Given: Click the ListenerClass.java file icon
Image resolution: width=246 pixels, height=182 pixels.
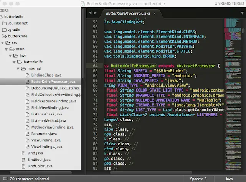Looking at the screenshot, I should pyautogui.click(x=28, y=114).
